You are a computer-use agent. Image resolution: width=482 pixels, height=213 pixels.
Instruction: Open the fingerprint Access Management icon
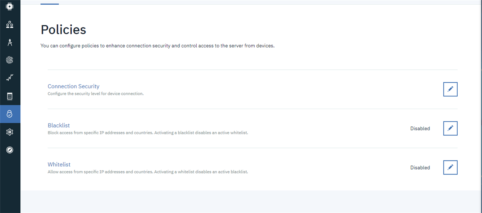(x=10, y=60)
